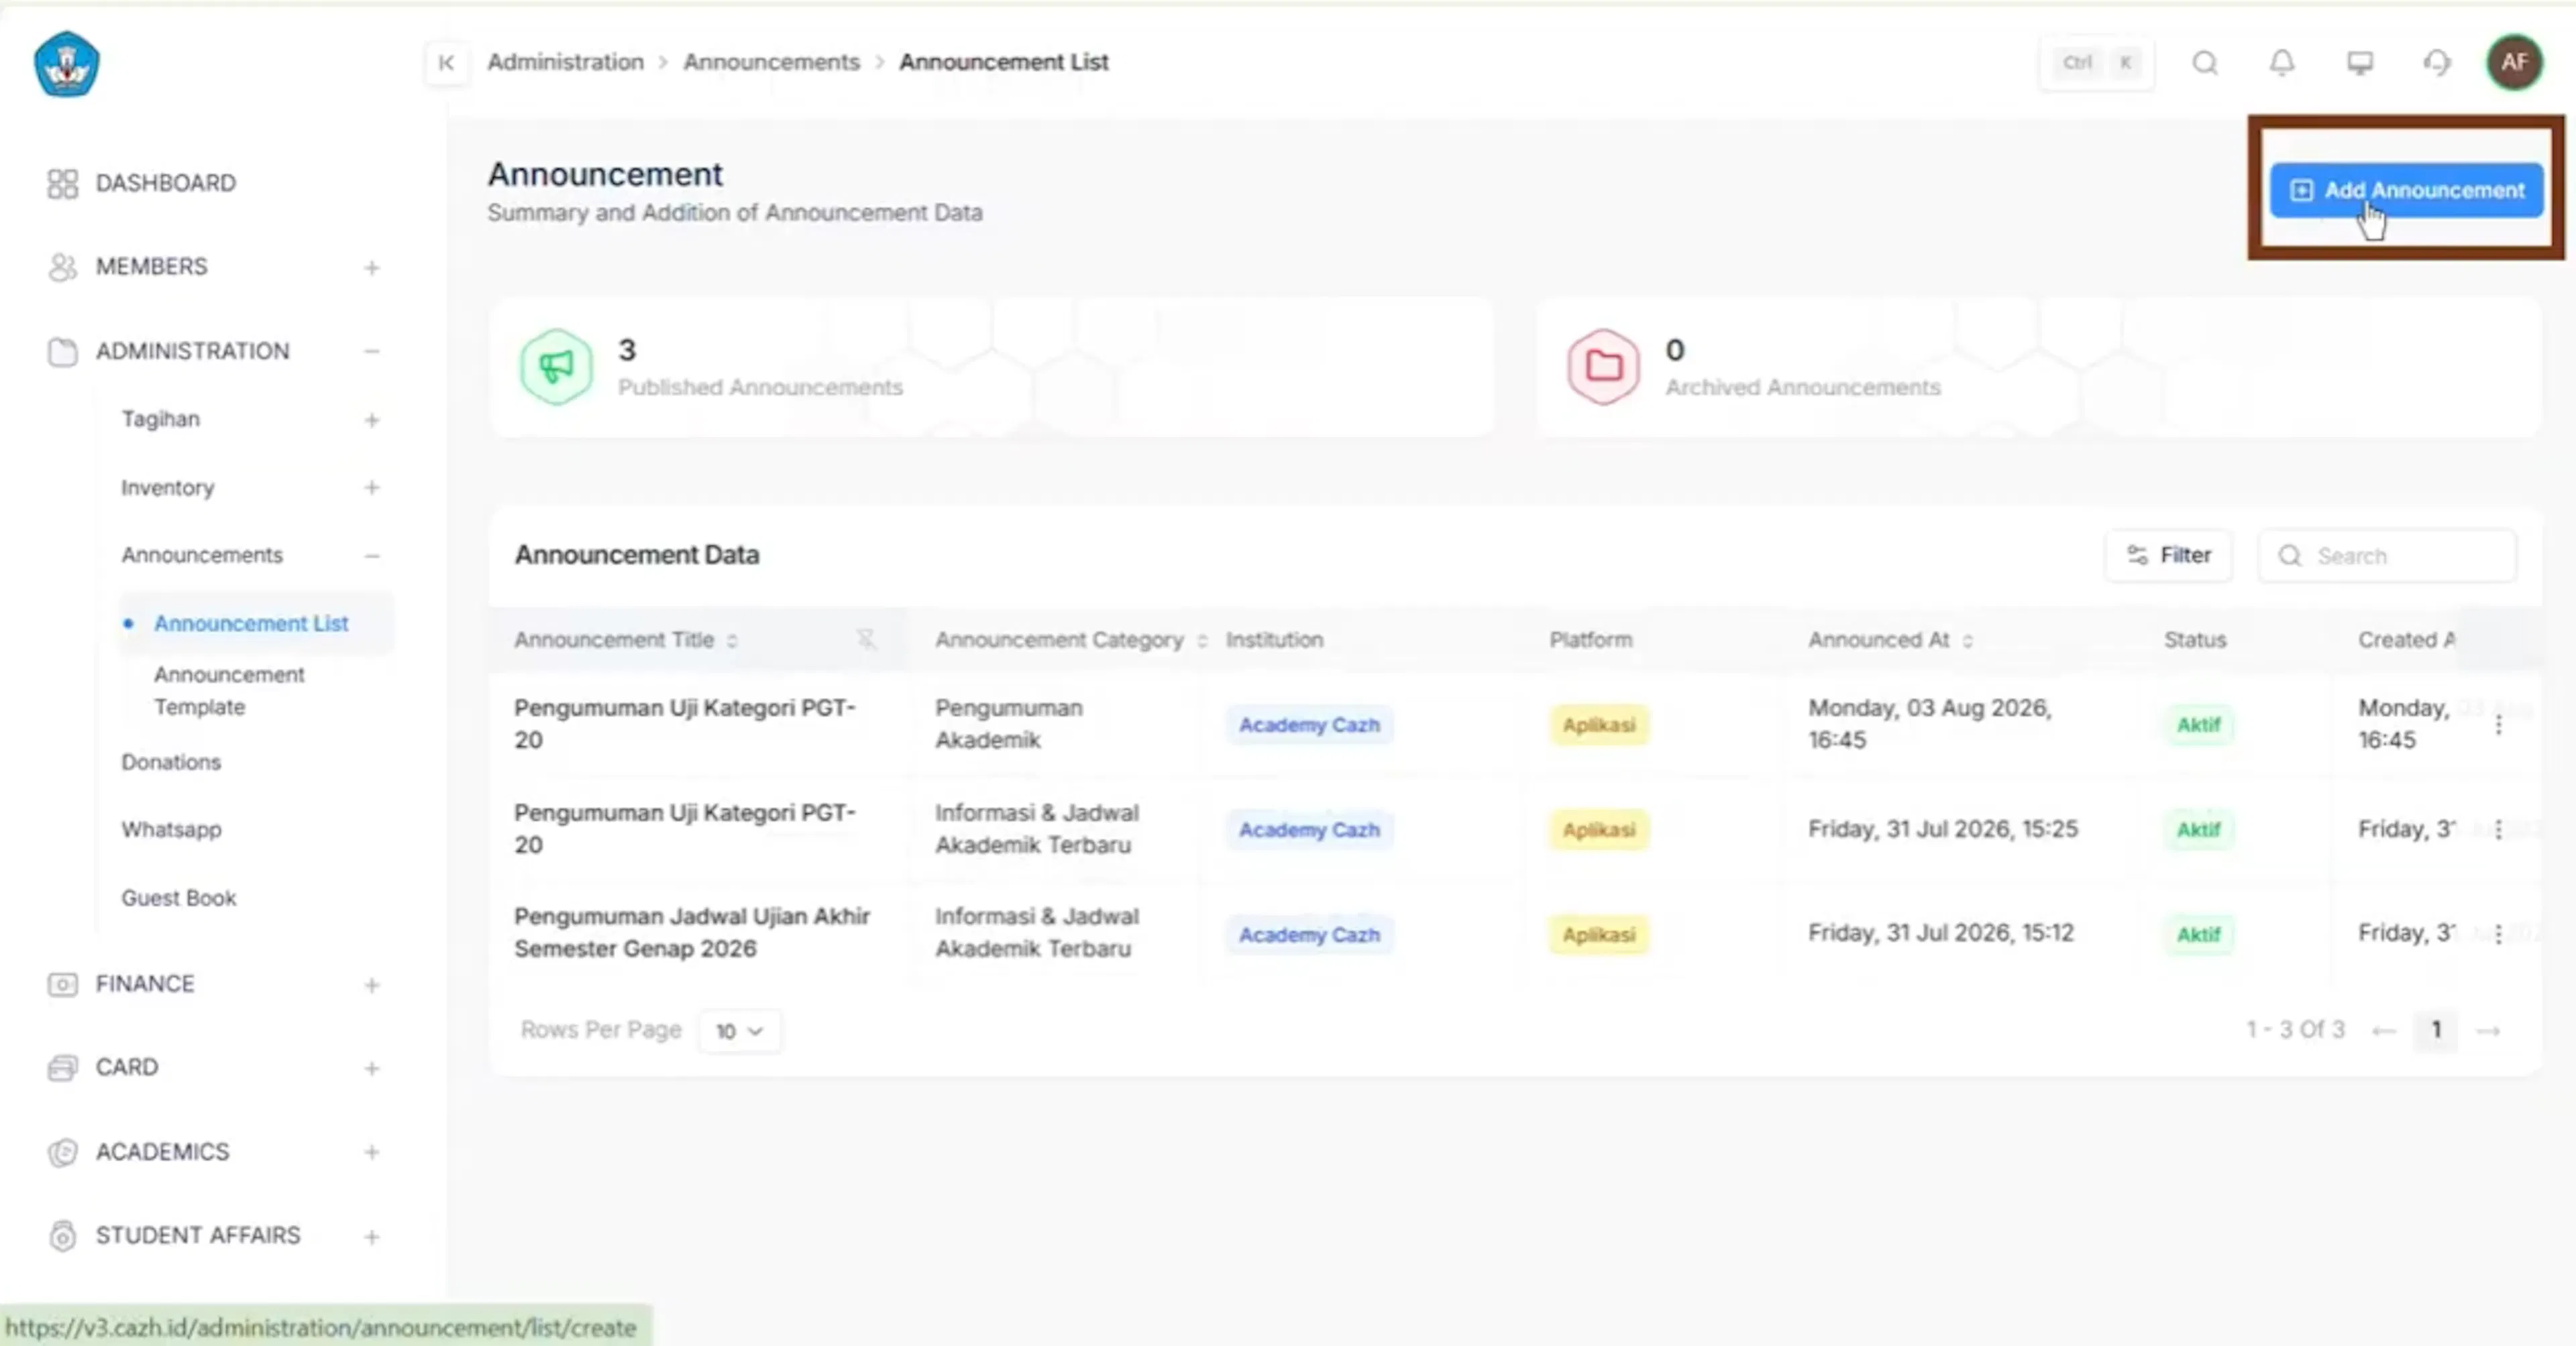Sort by Announcement Title column
2576x1346 pixels.
pyautogui.click(x=732, y=641)
